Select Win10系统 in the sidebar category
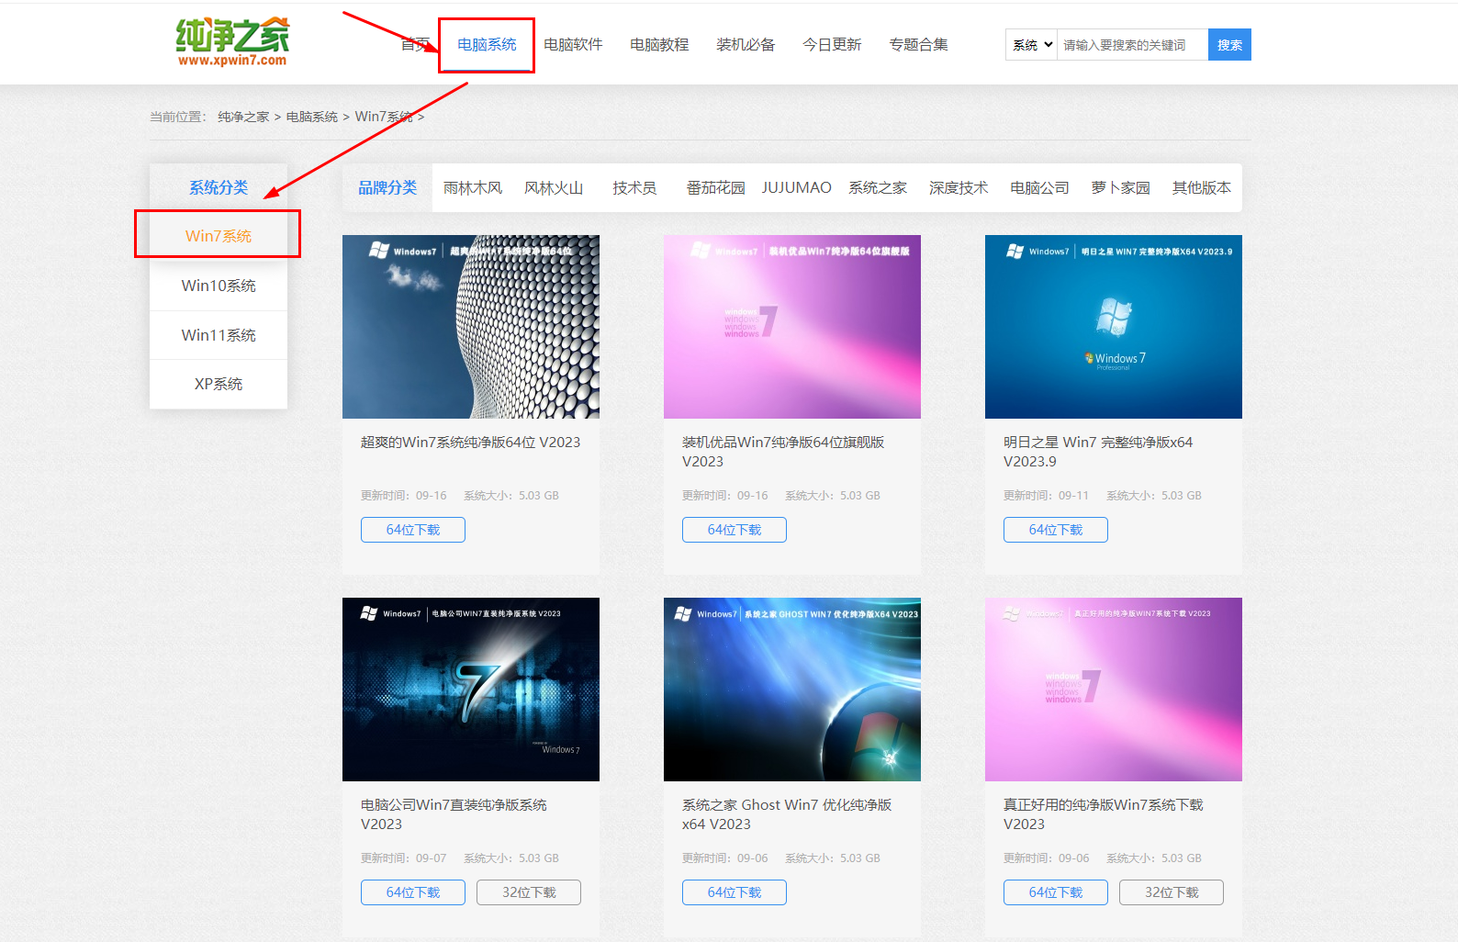 click(x=219, y=286)
